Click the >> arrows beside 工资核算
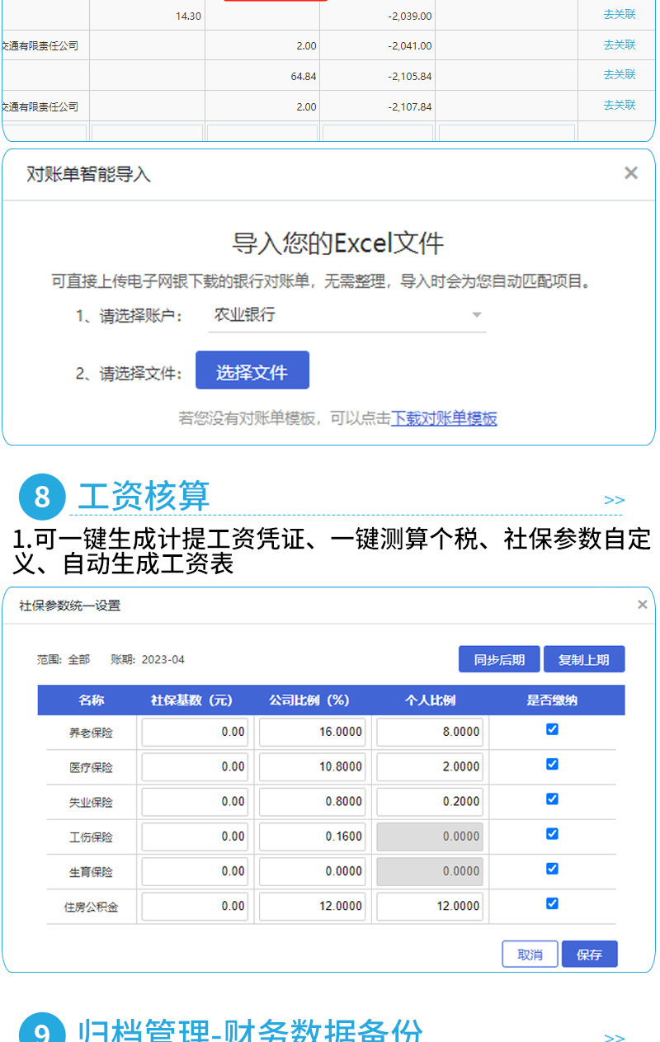 614,500
